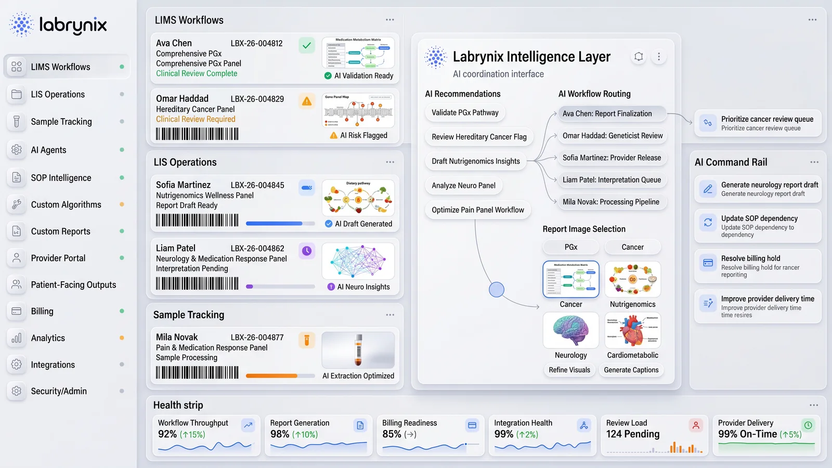Click Review Hereditary Cancer Flag
The image size is (832, 468).
479,137
